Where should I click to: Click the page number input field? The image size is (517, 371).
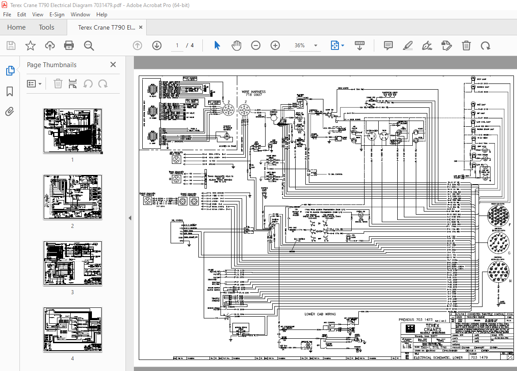pos(177,45)
